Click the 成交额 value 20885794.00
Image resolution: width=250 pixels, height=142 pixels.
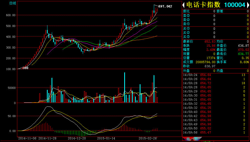(x=205, y=62)
